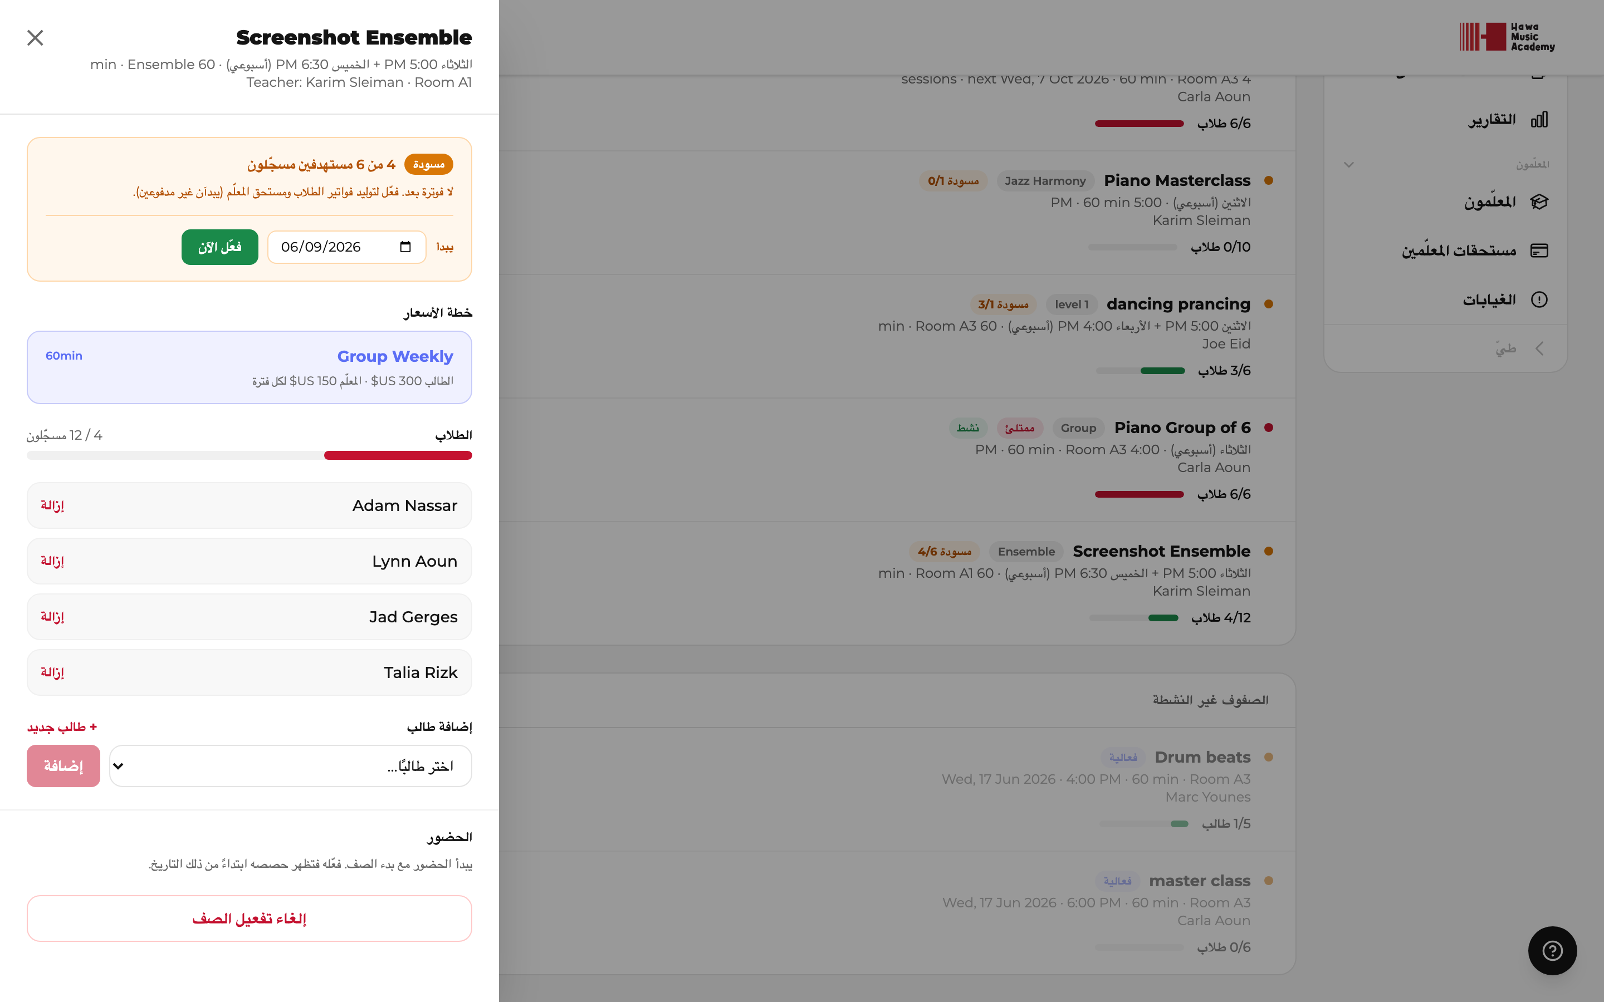Click the 4/12 طلاب progress bar
Viewport: 1604px width, 1002px height.
[1133, 618]
